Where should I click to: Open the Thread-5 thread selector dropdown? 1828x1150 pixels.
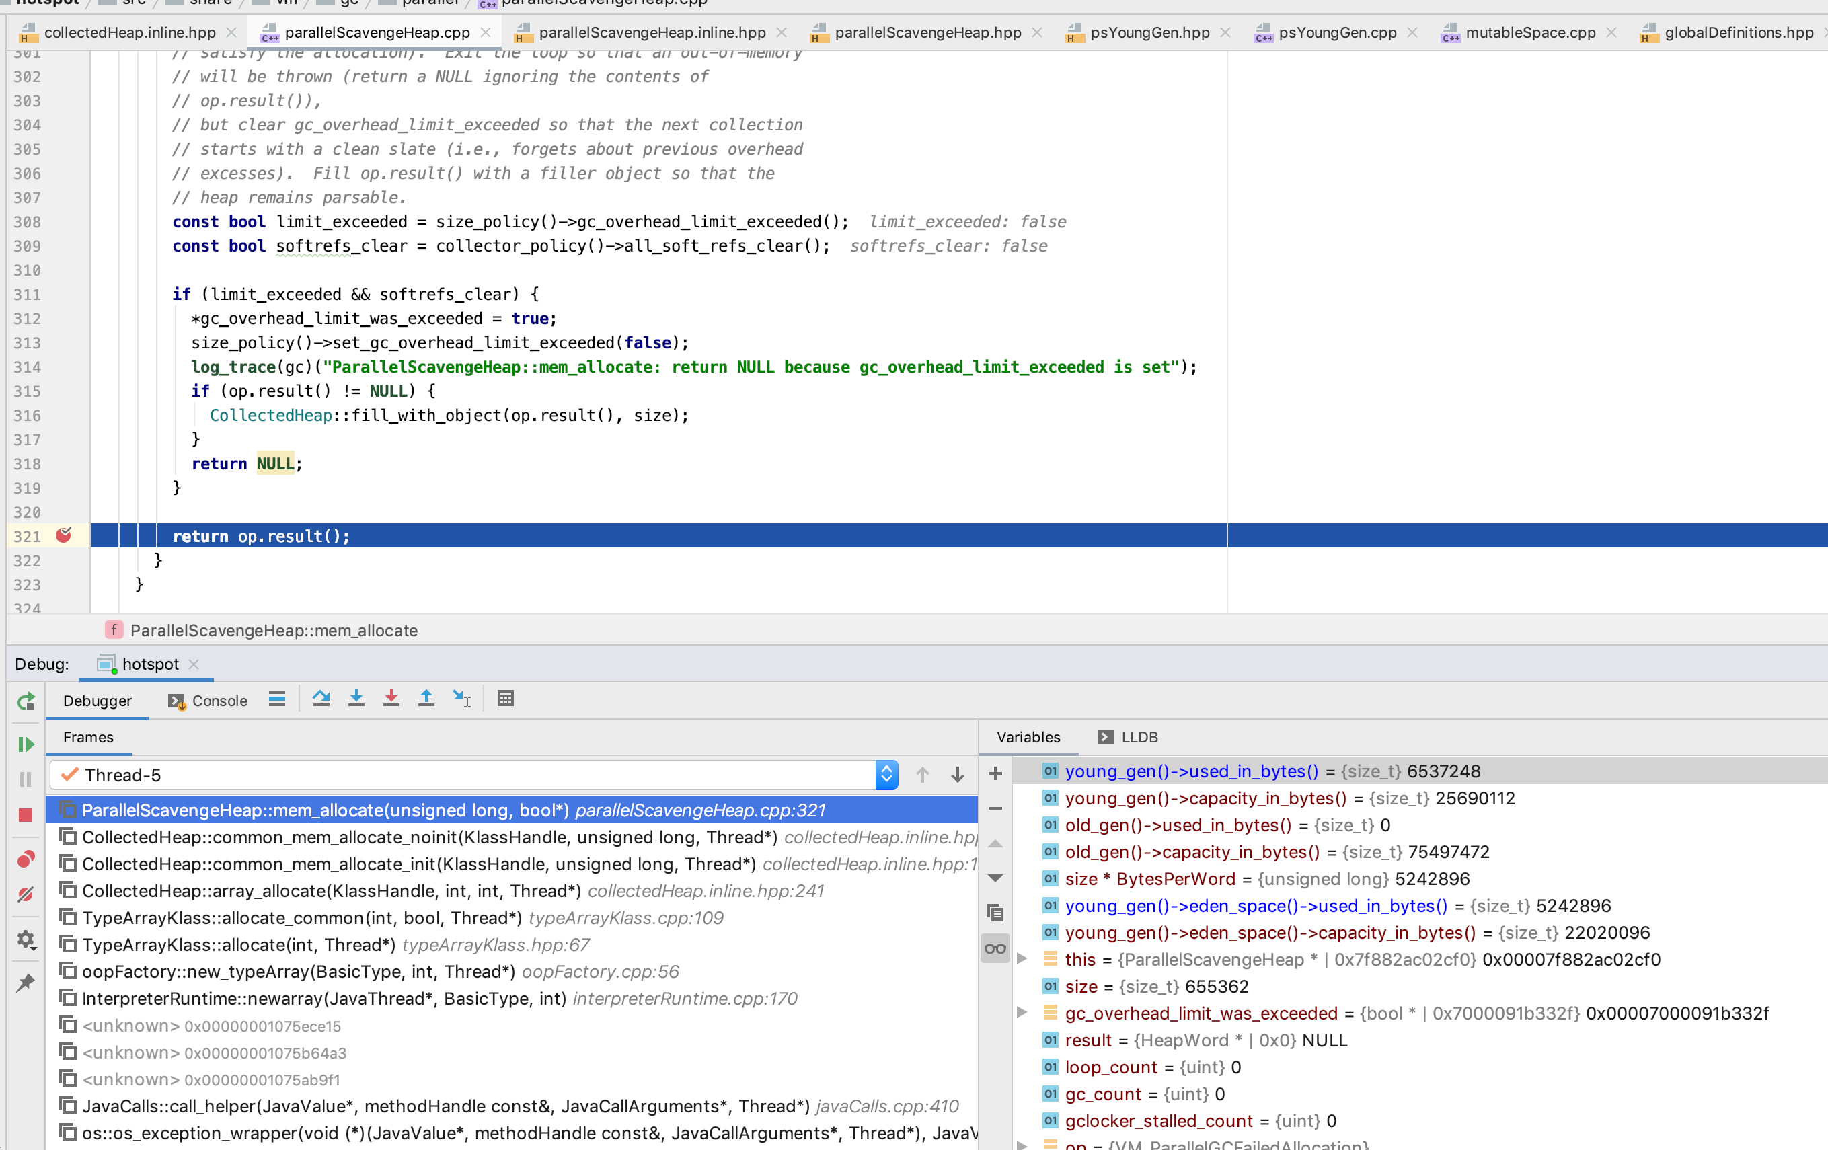(x=886, y=775)
